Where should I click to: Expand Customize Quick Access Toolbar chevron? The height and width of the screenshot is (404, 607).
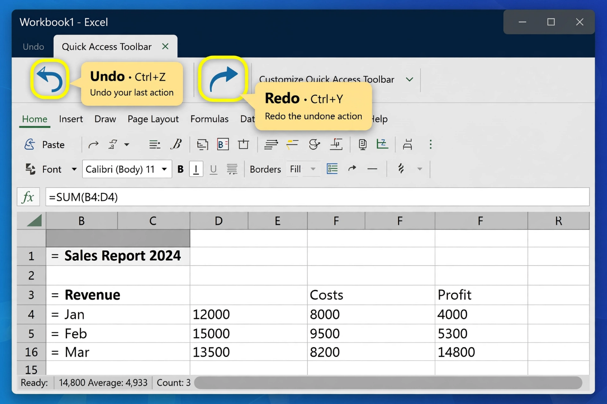(x=410, y=79)
